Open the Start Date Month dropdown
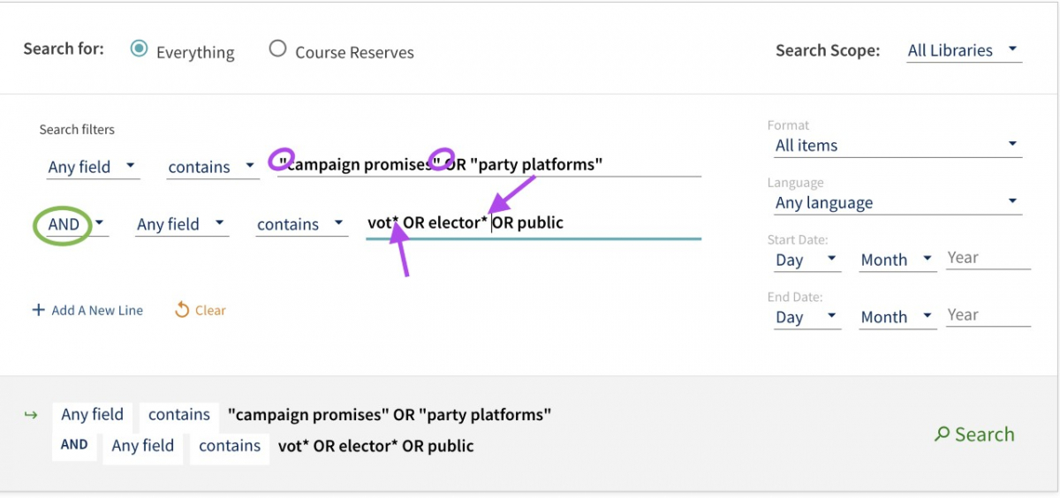 897,260
